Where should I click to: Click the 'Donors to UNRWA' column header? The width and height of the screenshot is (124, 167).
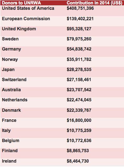pos(21,3)
